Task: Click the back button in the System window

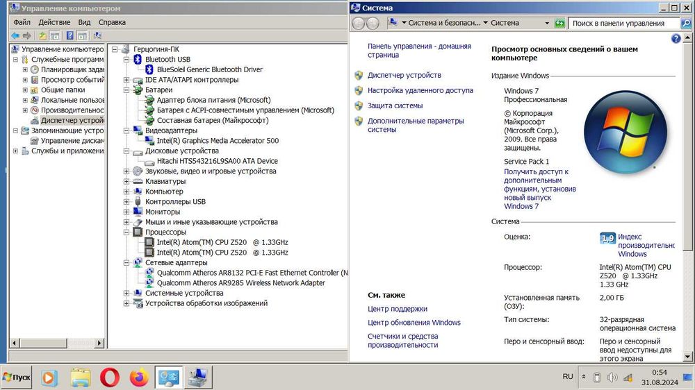Action: (359, 23)
